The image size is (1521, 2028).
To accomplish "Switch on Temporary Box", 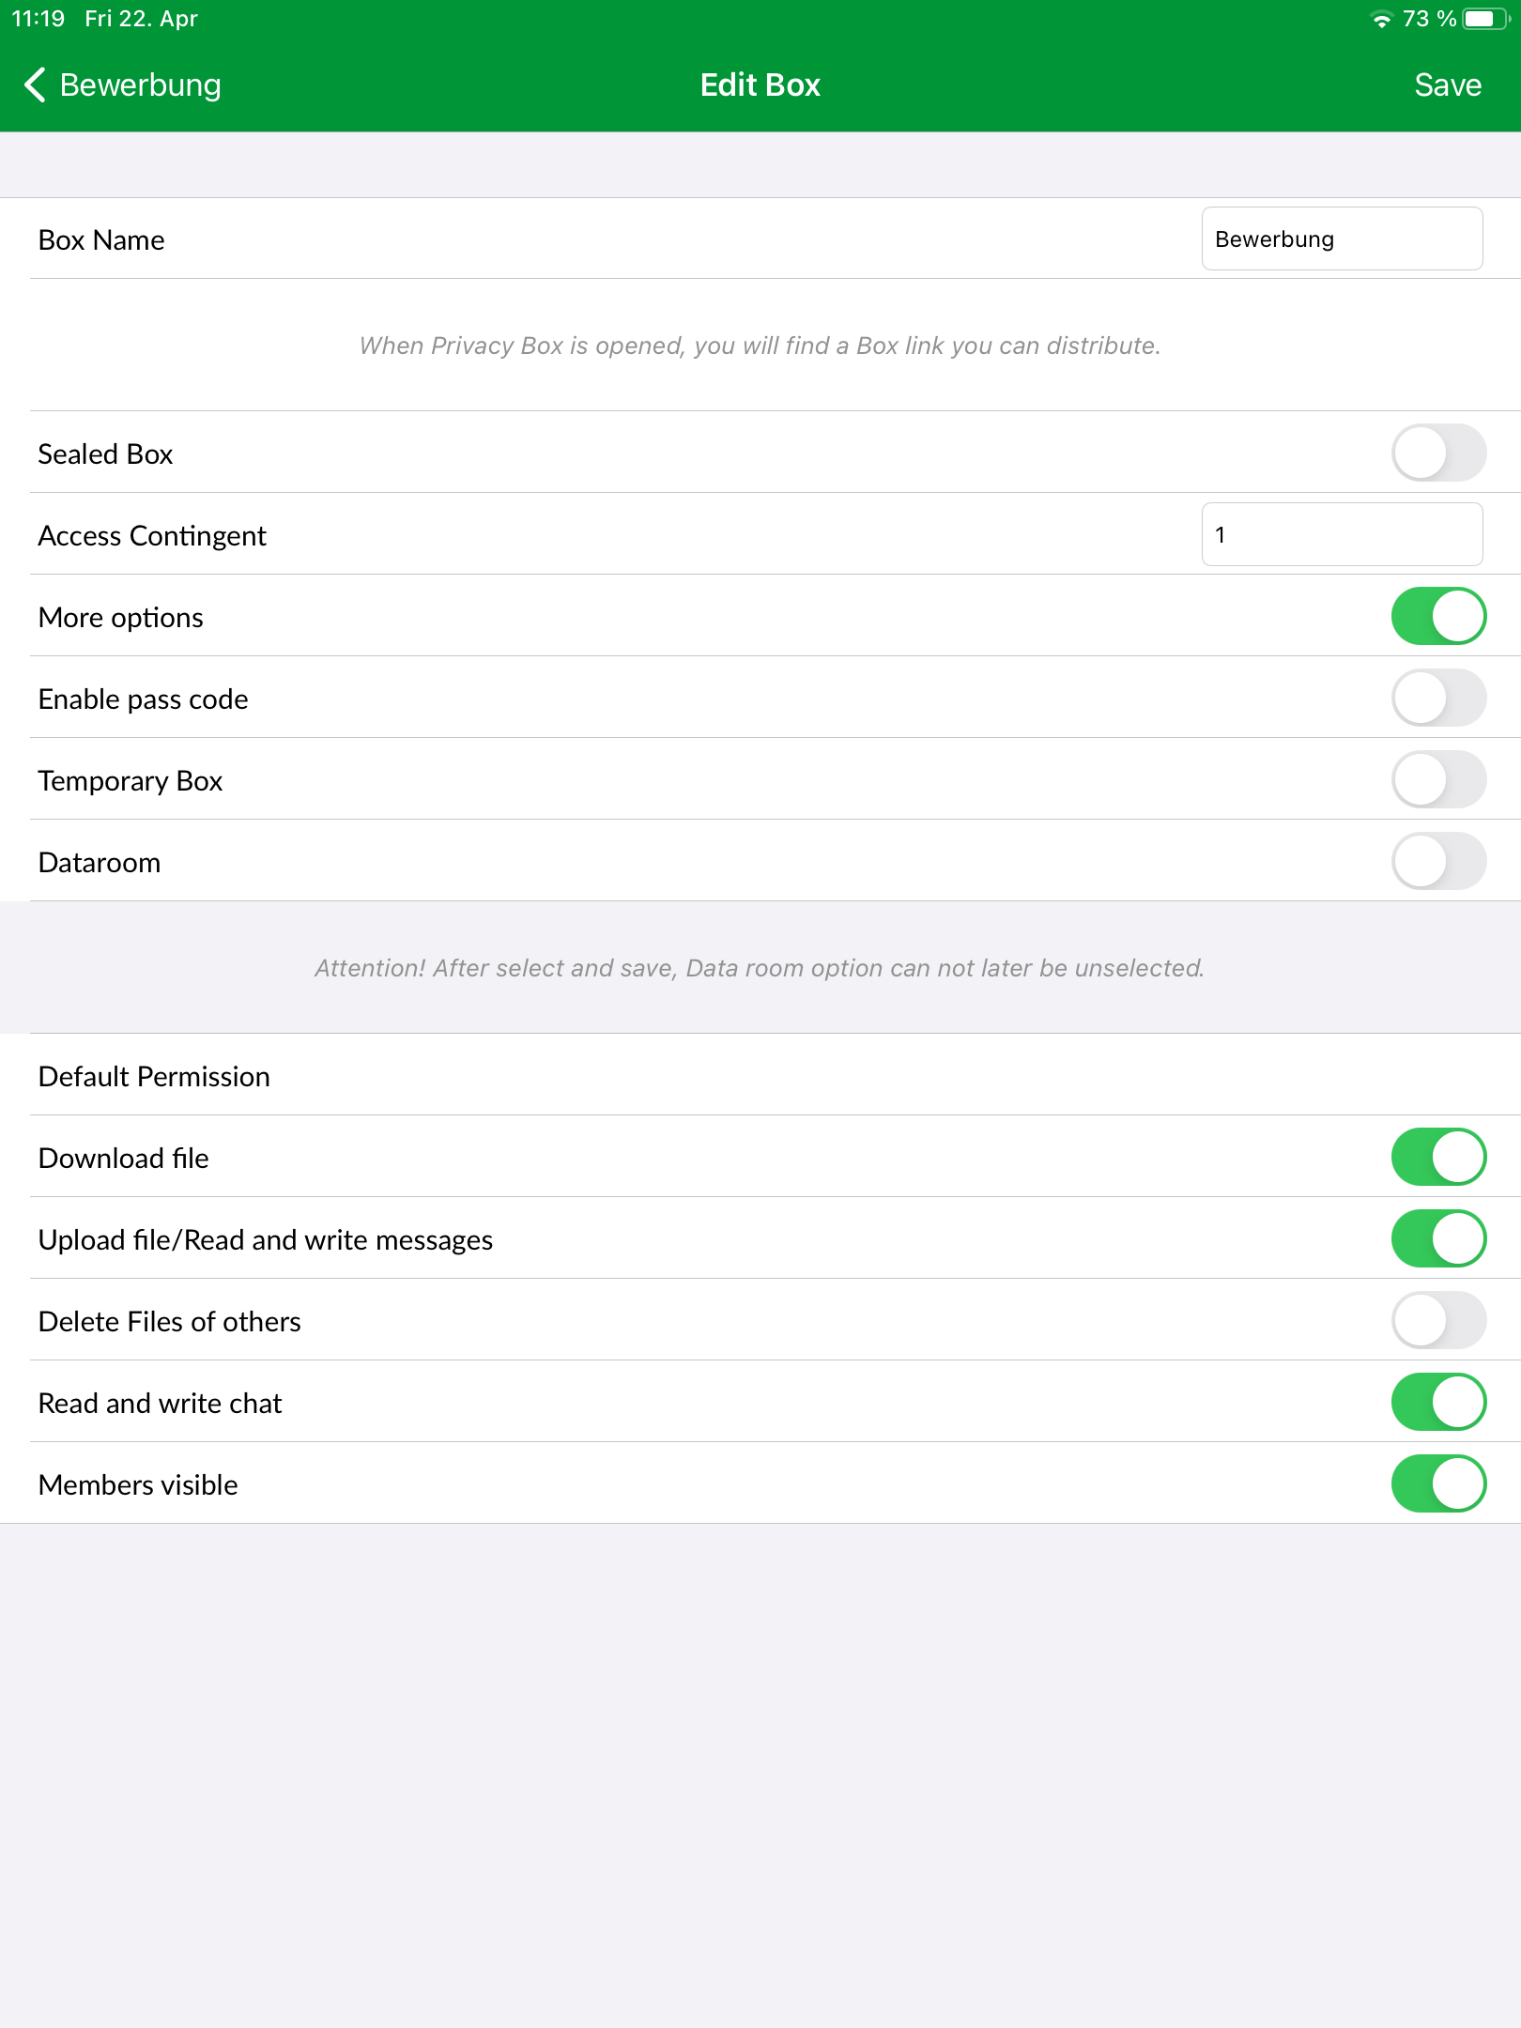I will click(1438, 779).
